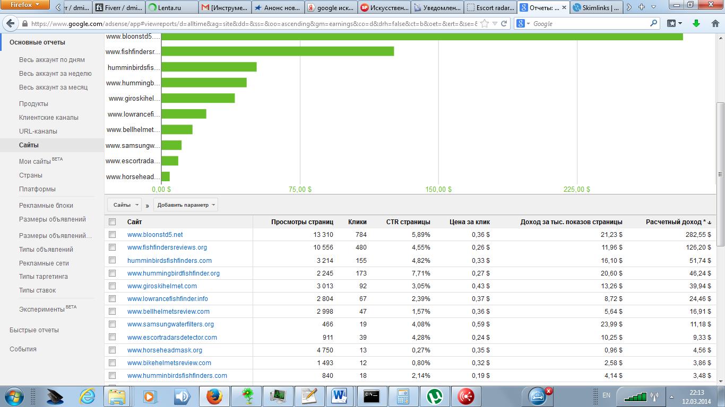
Task: Open the uTorrent taskbar icon
Action: tap(435, 396)
